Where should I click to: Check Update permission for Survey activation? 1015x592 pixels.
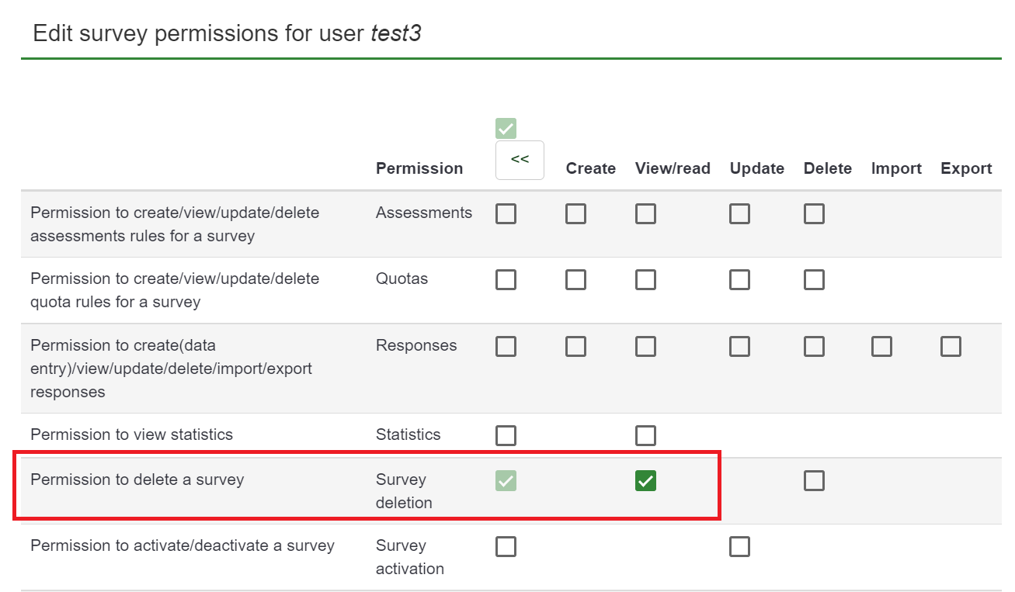739,547
